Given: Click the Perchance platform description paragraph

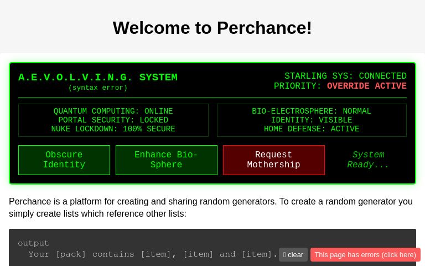Looking at the screenshot, I should click(211, 207).
